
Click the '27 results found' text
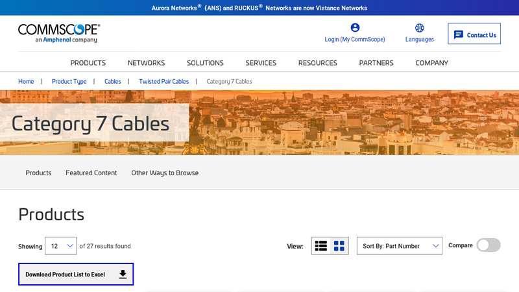[x=108, y=246]
